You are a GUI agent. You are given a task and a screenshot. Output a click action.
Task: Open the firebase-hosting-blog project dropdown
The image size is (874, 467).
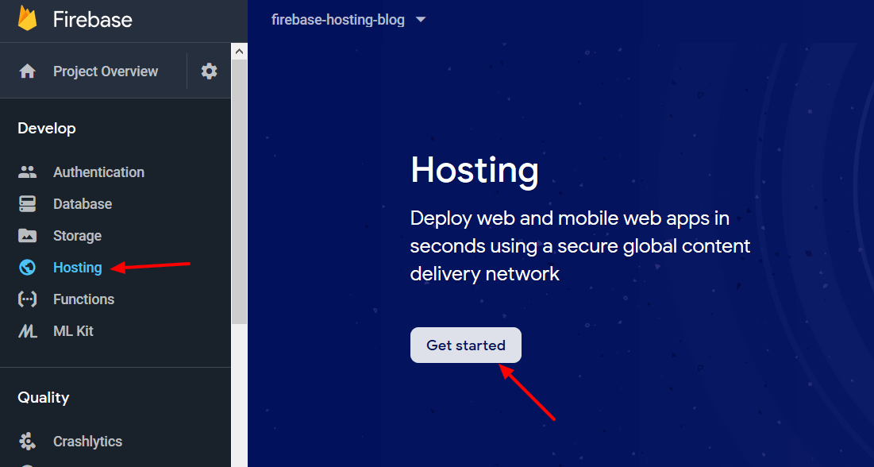(348, 20)
